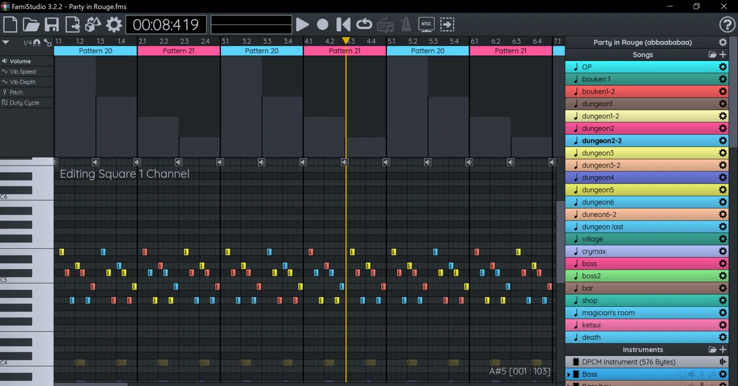The image size is (738, 386).
Task: Open the Export dialog from the toolbar
Action: click(73, 24)
